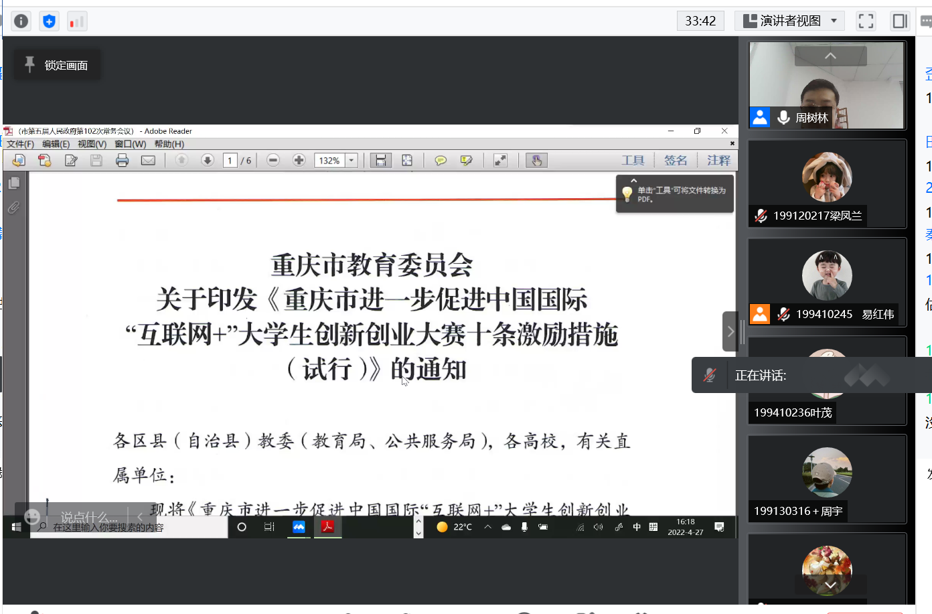Viewport: 932px width, 614px height.
Task: Add a sticky note comment
Action: pos(441,160)
